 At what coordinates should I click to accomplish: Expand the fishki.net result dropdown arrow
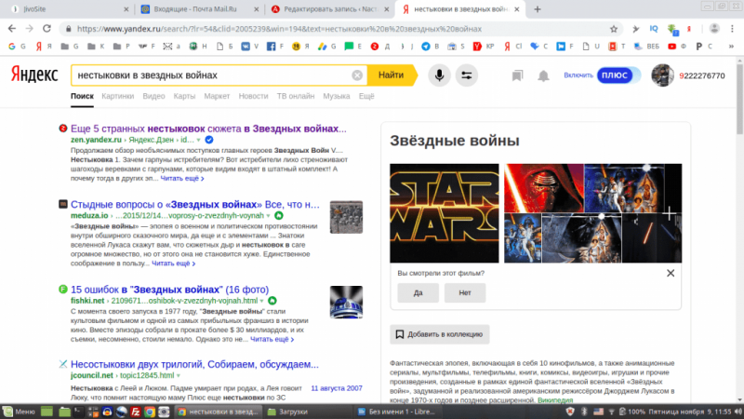[262, 301]
